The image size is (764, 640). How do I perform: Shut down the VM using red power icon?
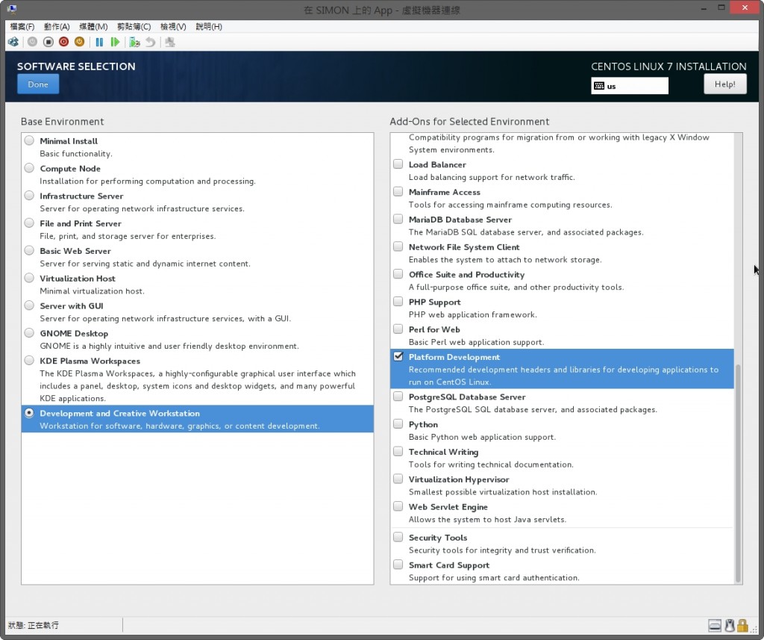pyautogui.click(x=64, y=42)
